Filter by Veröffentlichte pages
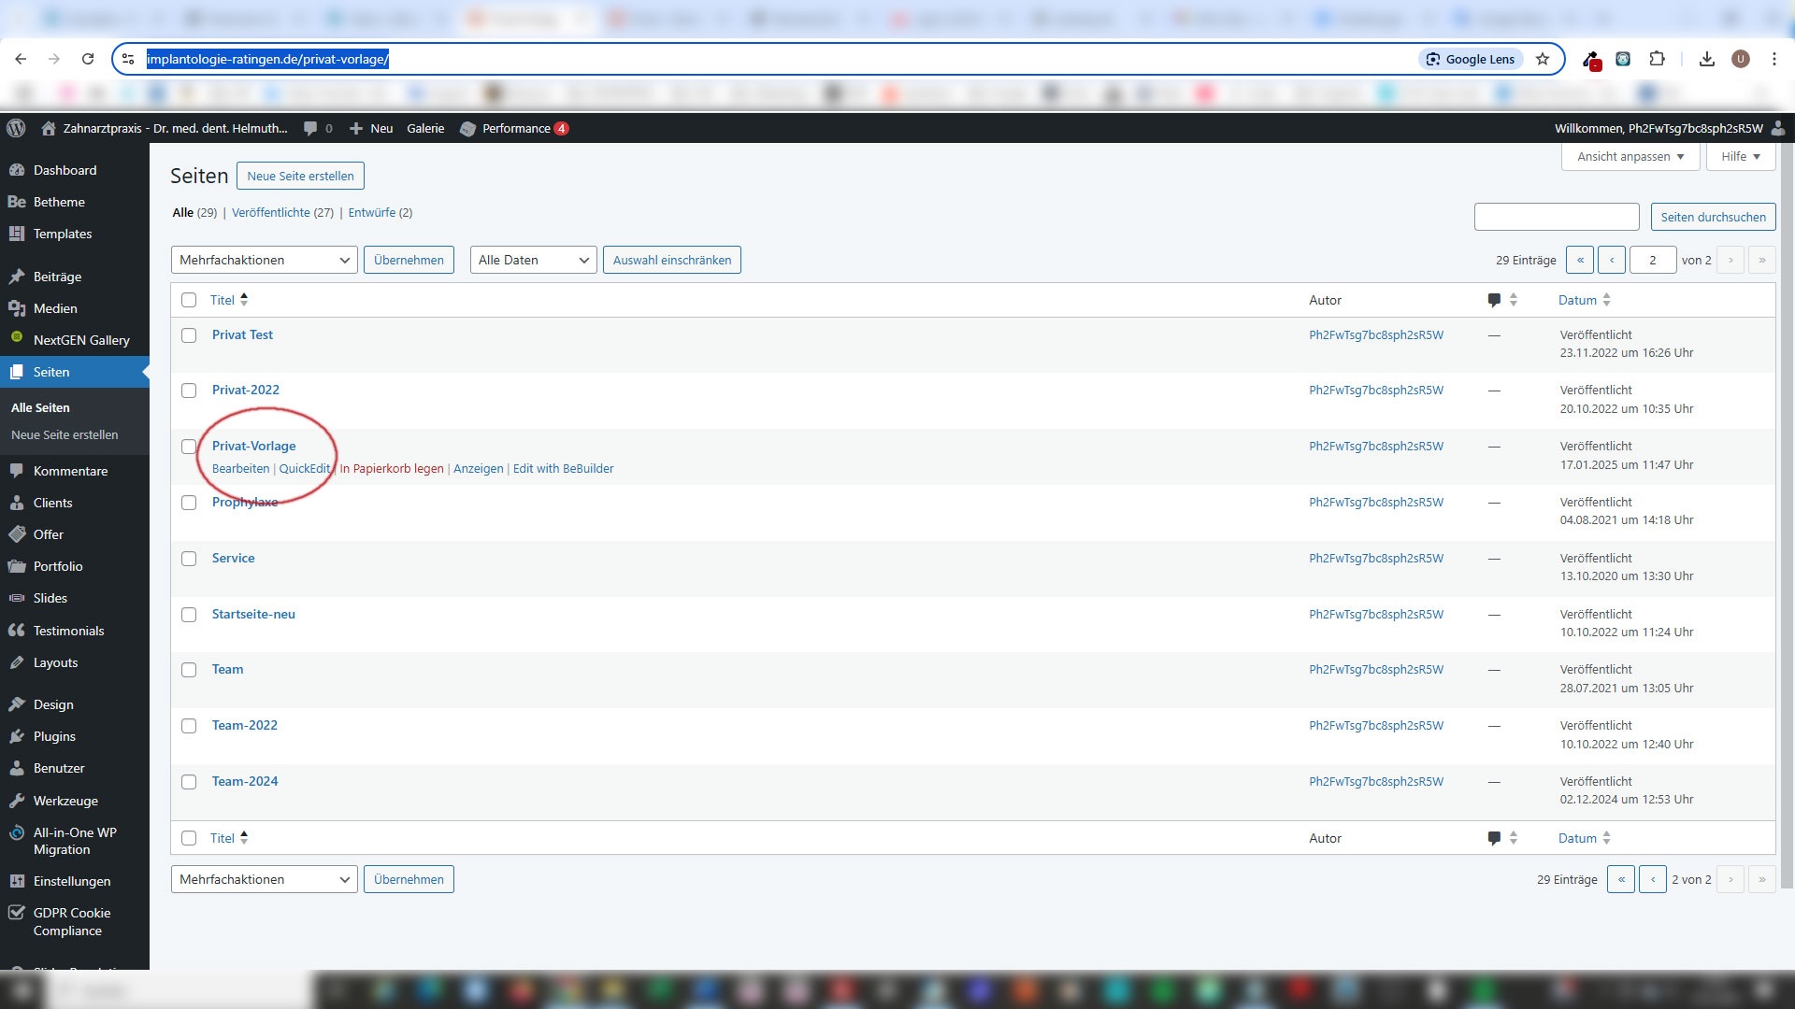The width and height of the screenshot is (1795, 1009). (282, 212)
